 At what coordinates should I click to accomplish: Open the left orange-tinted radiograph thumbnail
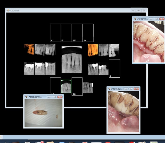29,49
